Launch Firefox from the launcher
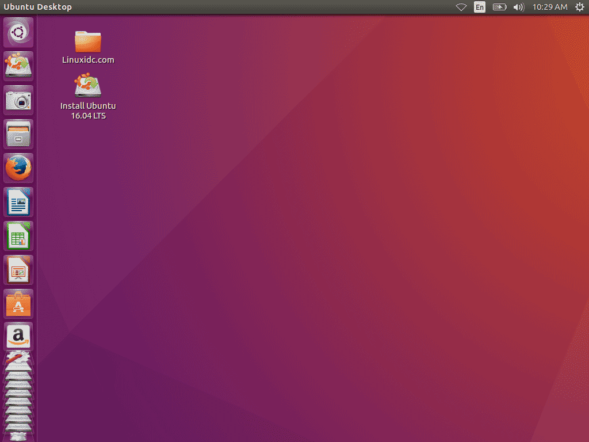Screen dimensions: 589x442 18,167
